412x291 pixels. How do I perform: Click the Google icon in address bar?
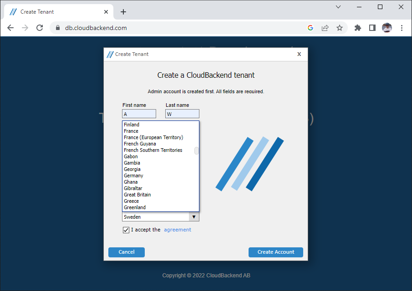(310, 28)
